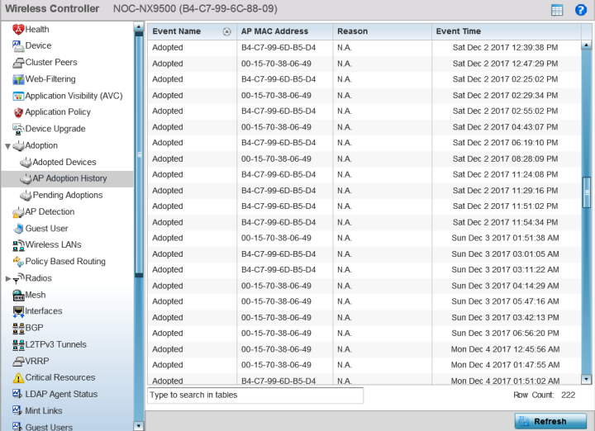This screenshot has width=595, height=431.
Task: Click the Health heart icon
Action: 18,29
